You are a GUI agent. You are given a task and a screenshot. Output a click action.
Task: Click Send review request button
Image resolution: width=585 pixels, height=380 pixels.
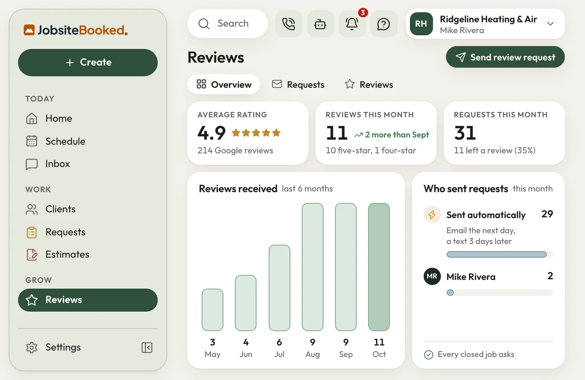click(x=505, y=57)
